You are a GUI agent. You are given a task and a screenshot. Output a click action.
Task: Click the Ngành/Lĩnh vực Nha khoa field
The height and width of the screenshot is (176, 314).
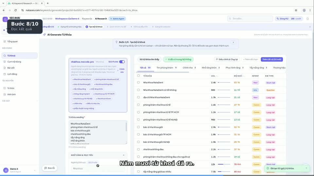click(x=98, y=169)
